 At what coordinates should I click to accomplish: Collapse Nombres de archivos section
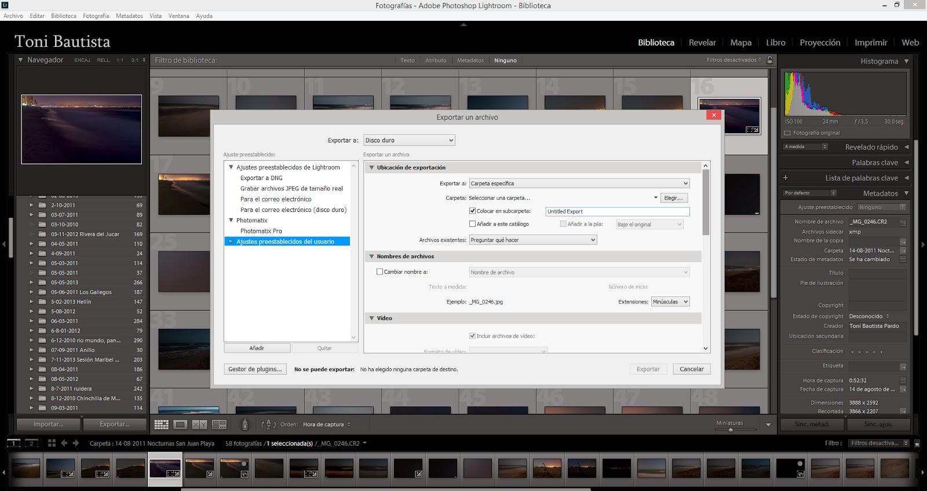[372, 256]
